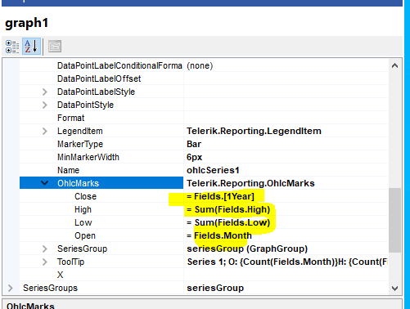Select the Name property row
Image resolution: width=410 pixels, height=309 pixels.
(x=204, y=170)
